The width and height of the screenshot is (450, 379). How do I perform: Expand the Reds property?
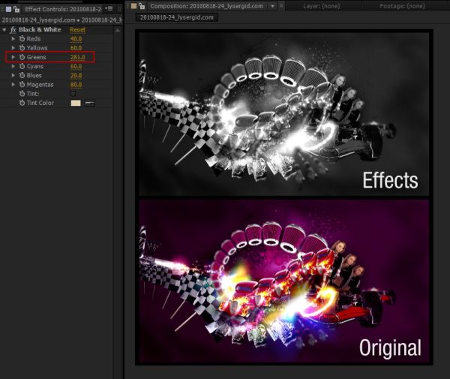click(x=13, y=39)
